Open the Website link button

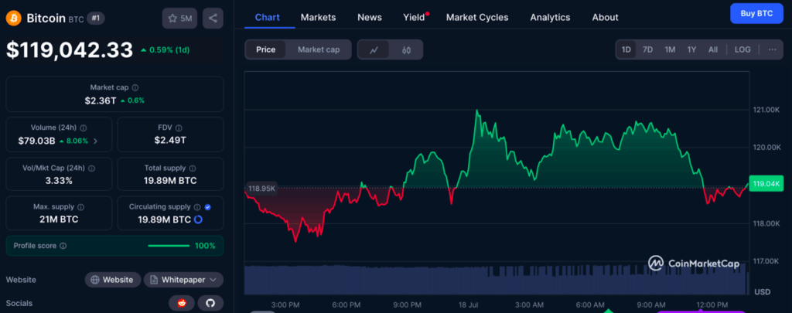click(112, 280)
